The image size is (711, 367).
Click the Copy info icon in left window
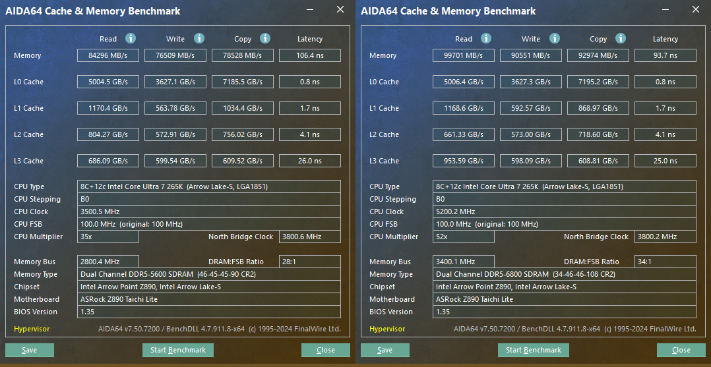264,39
